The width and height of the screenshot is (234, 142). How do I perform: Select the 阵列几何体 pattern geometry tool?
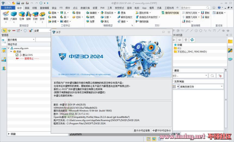coord(190,13)
